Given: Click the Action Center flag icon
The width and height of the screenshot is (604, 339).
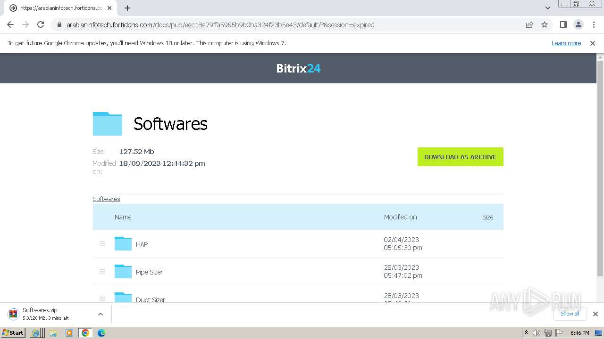Looking at the screenshot, I should [558, 333].
